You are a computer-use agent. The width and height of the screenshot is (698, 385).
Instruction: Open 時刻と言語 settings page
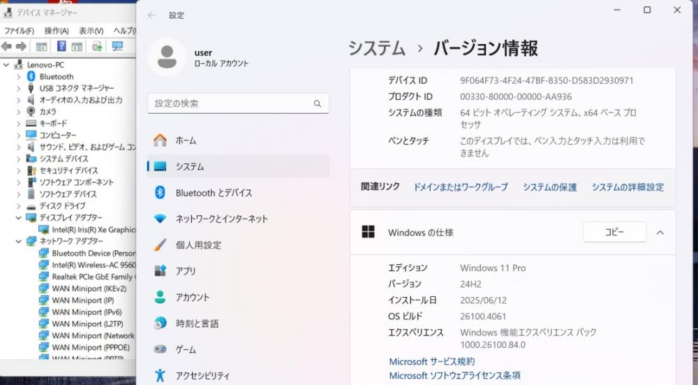[238, 324]
